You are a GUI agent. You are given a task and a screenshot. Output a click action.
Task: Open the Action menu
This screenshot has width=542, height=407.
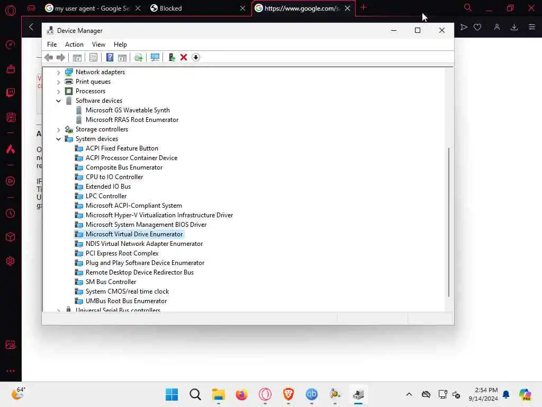[x=74, y=45]
